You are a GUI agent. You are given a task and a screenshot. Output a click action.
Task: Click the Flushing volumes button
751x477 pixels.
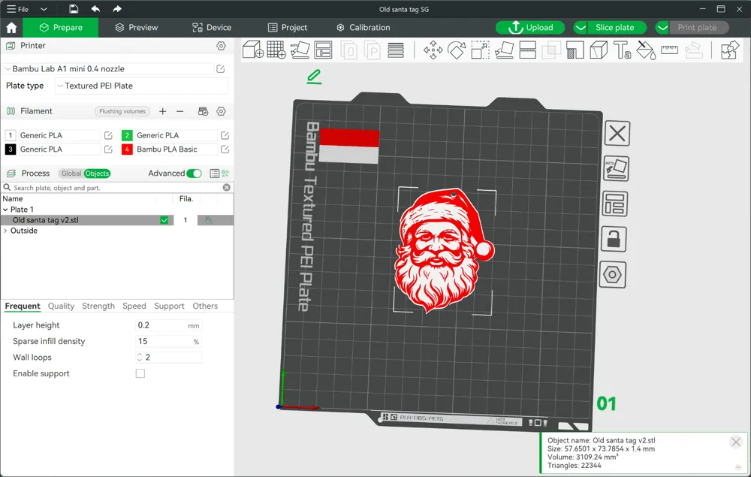122,111
